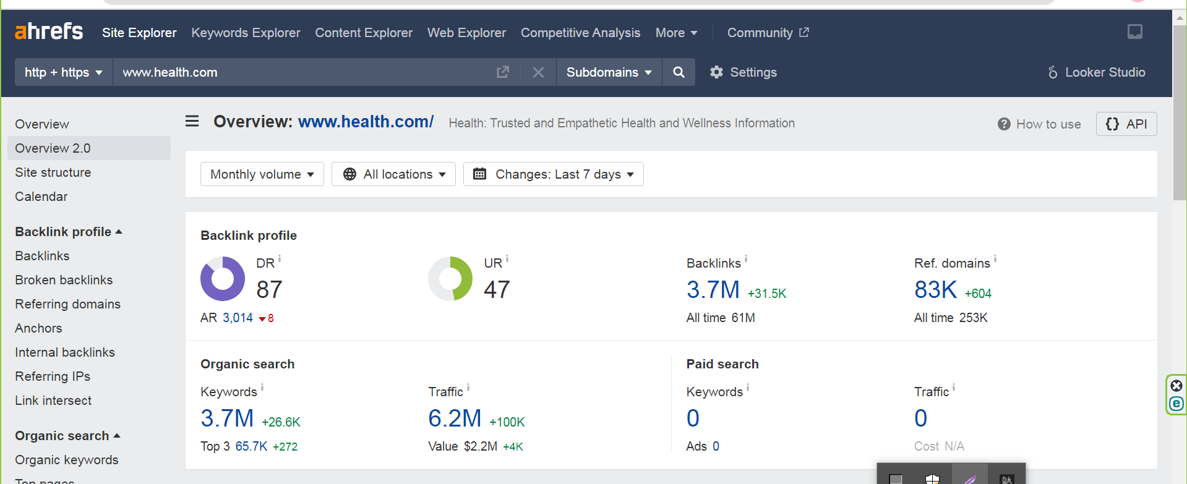Open Site Explorer tab
This screenshot has height=484, width=1187.
(139, 33)
